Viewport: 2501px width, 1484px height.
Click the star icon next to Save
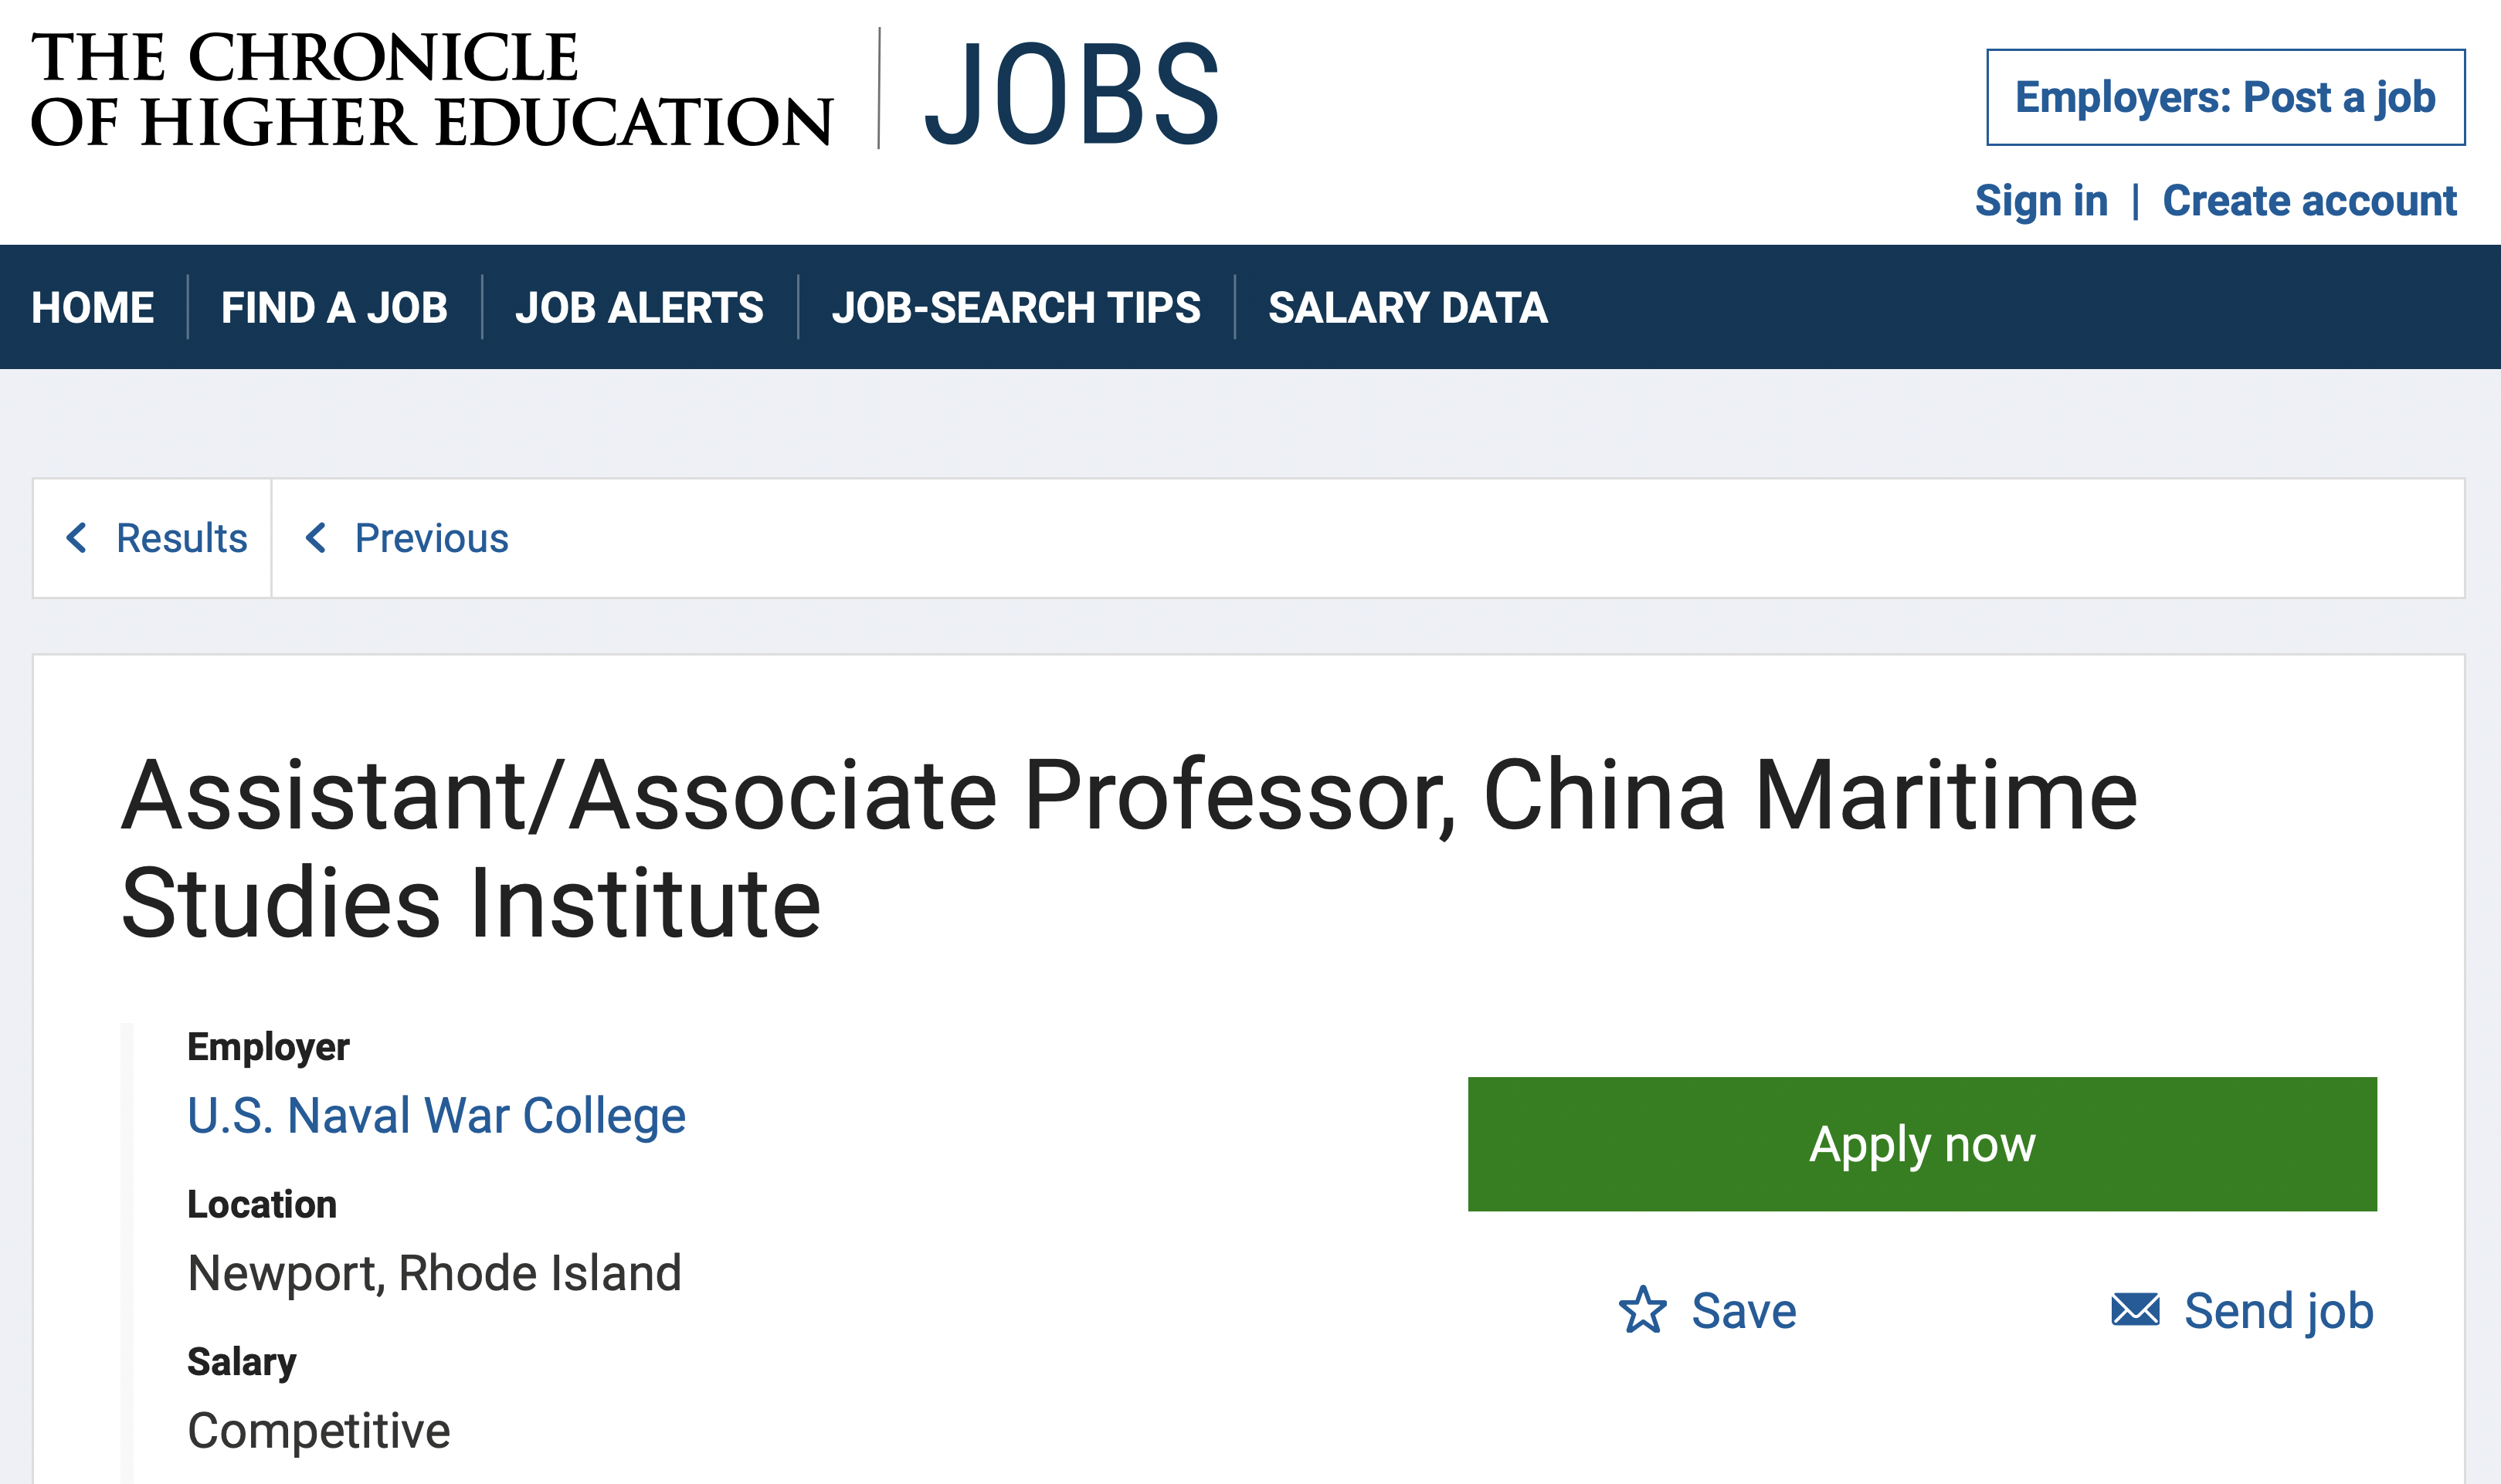pos(1643,1310)
